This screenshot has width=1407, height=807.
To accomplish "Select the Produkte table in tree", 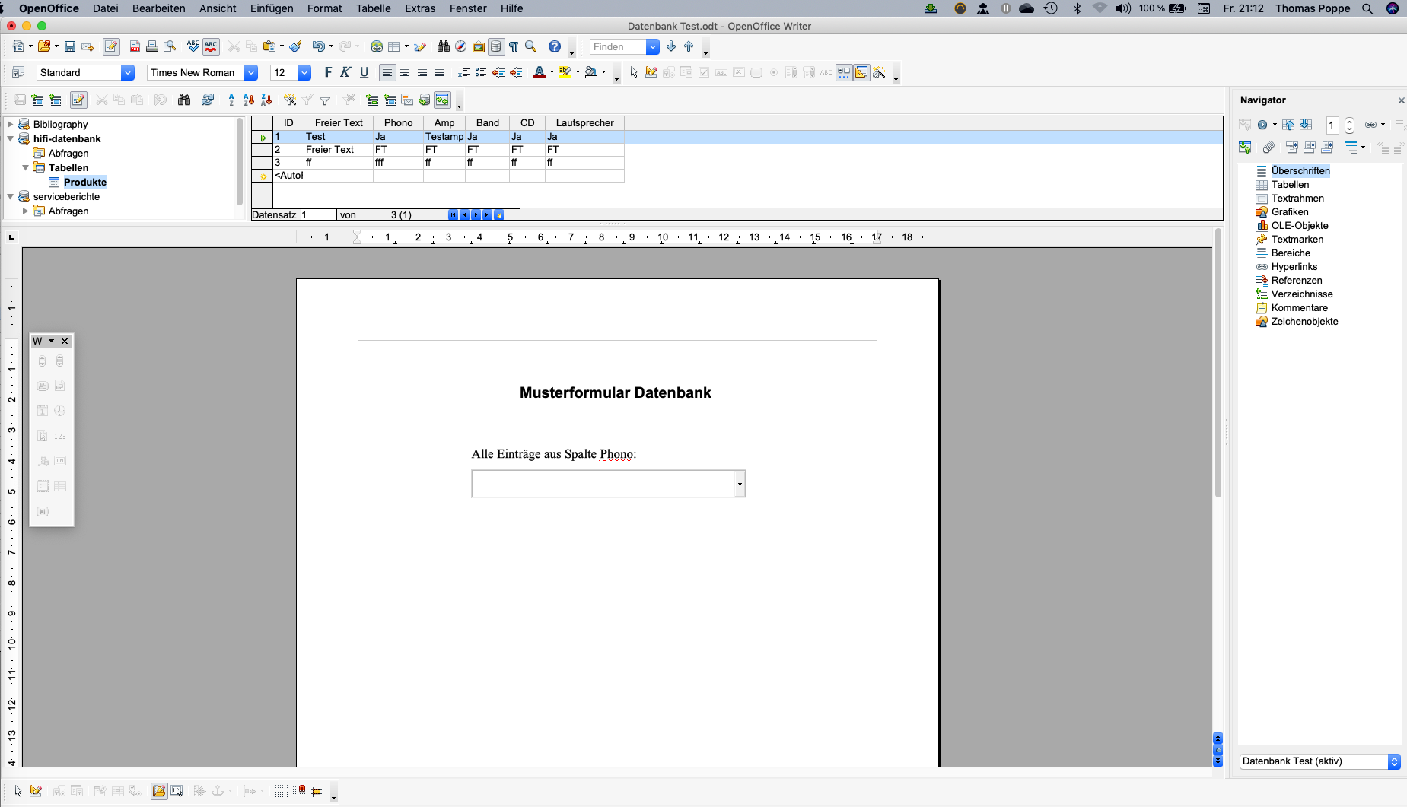I will [84, 183].
